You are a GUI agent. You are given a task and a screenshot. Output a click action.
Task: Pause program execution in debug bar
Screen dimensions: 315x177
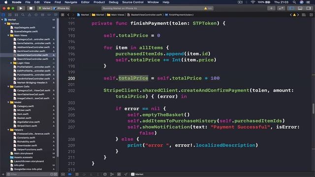[x=77, y=175]
